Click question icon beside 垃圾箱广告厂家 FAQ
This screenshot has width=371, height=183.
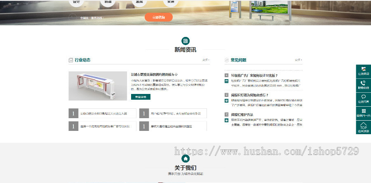pyautogui.click(x=226, y=75)
